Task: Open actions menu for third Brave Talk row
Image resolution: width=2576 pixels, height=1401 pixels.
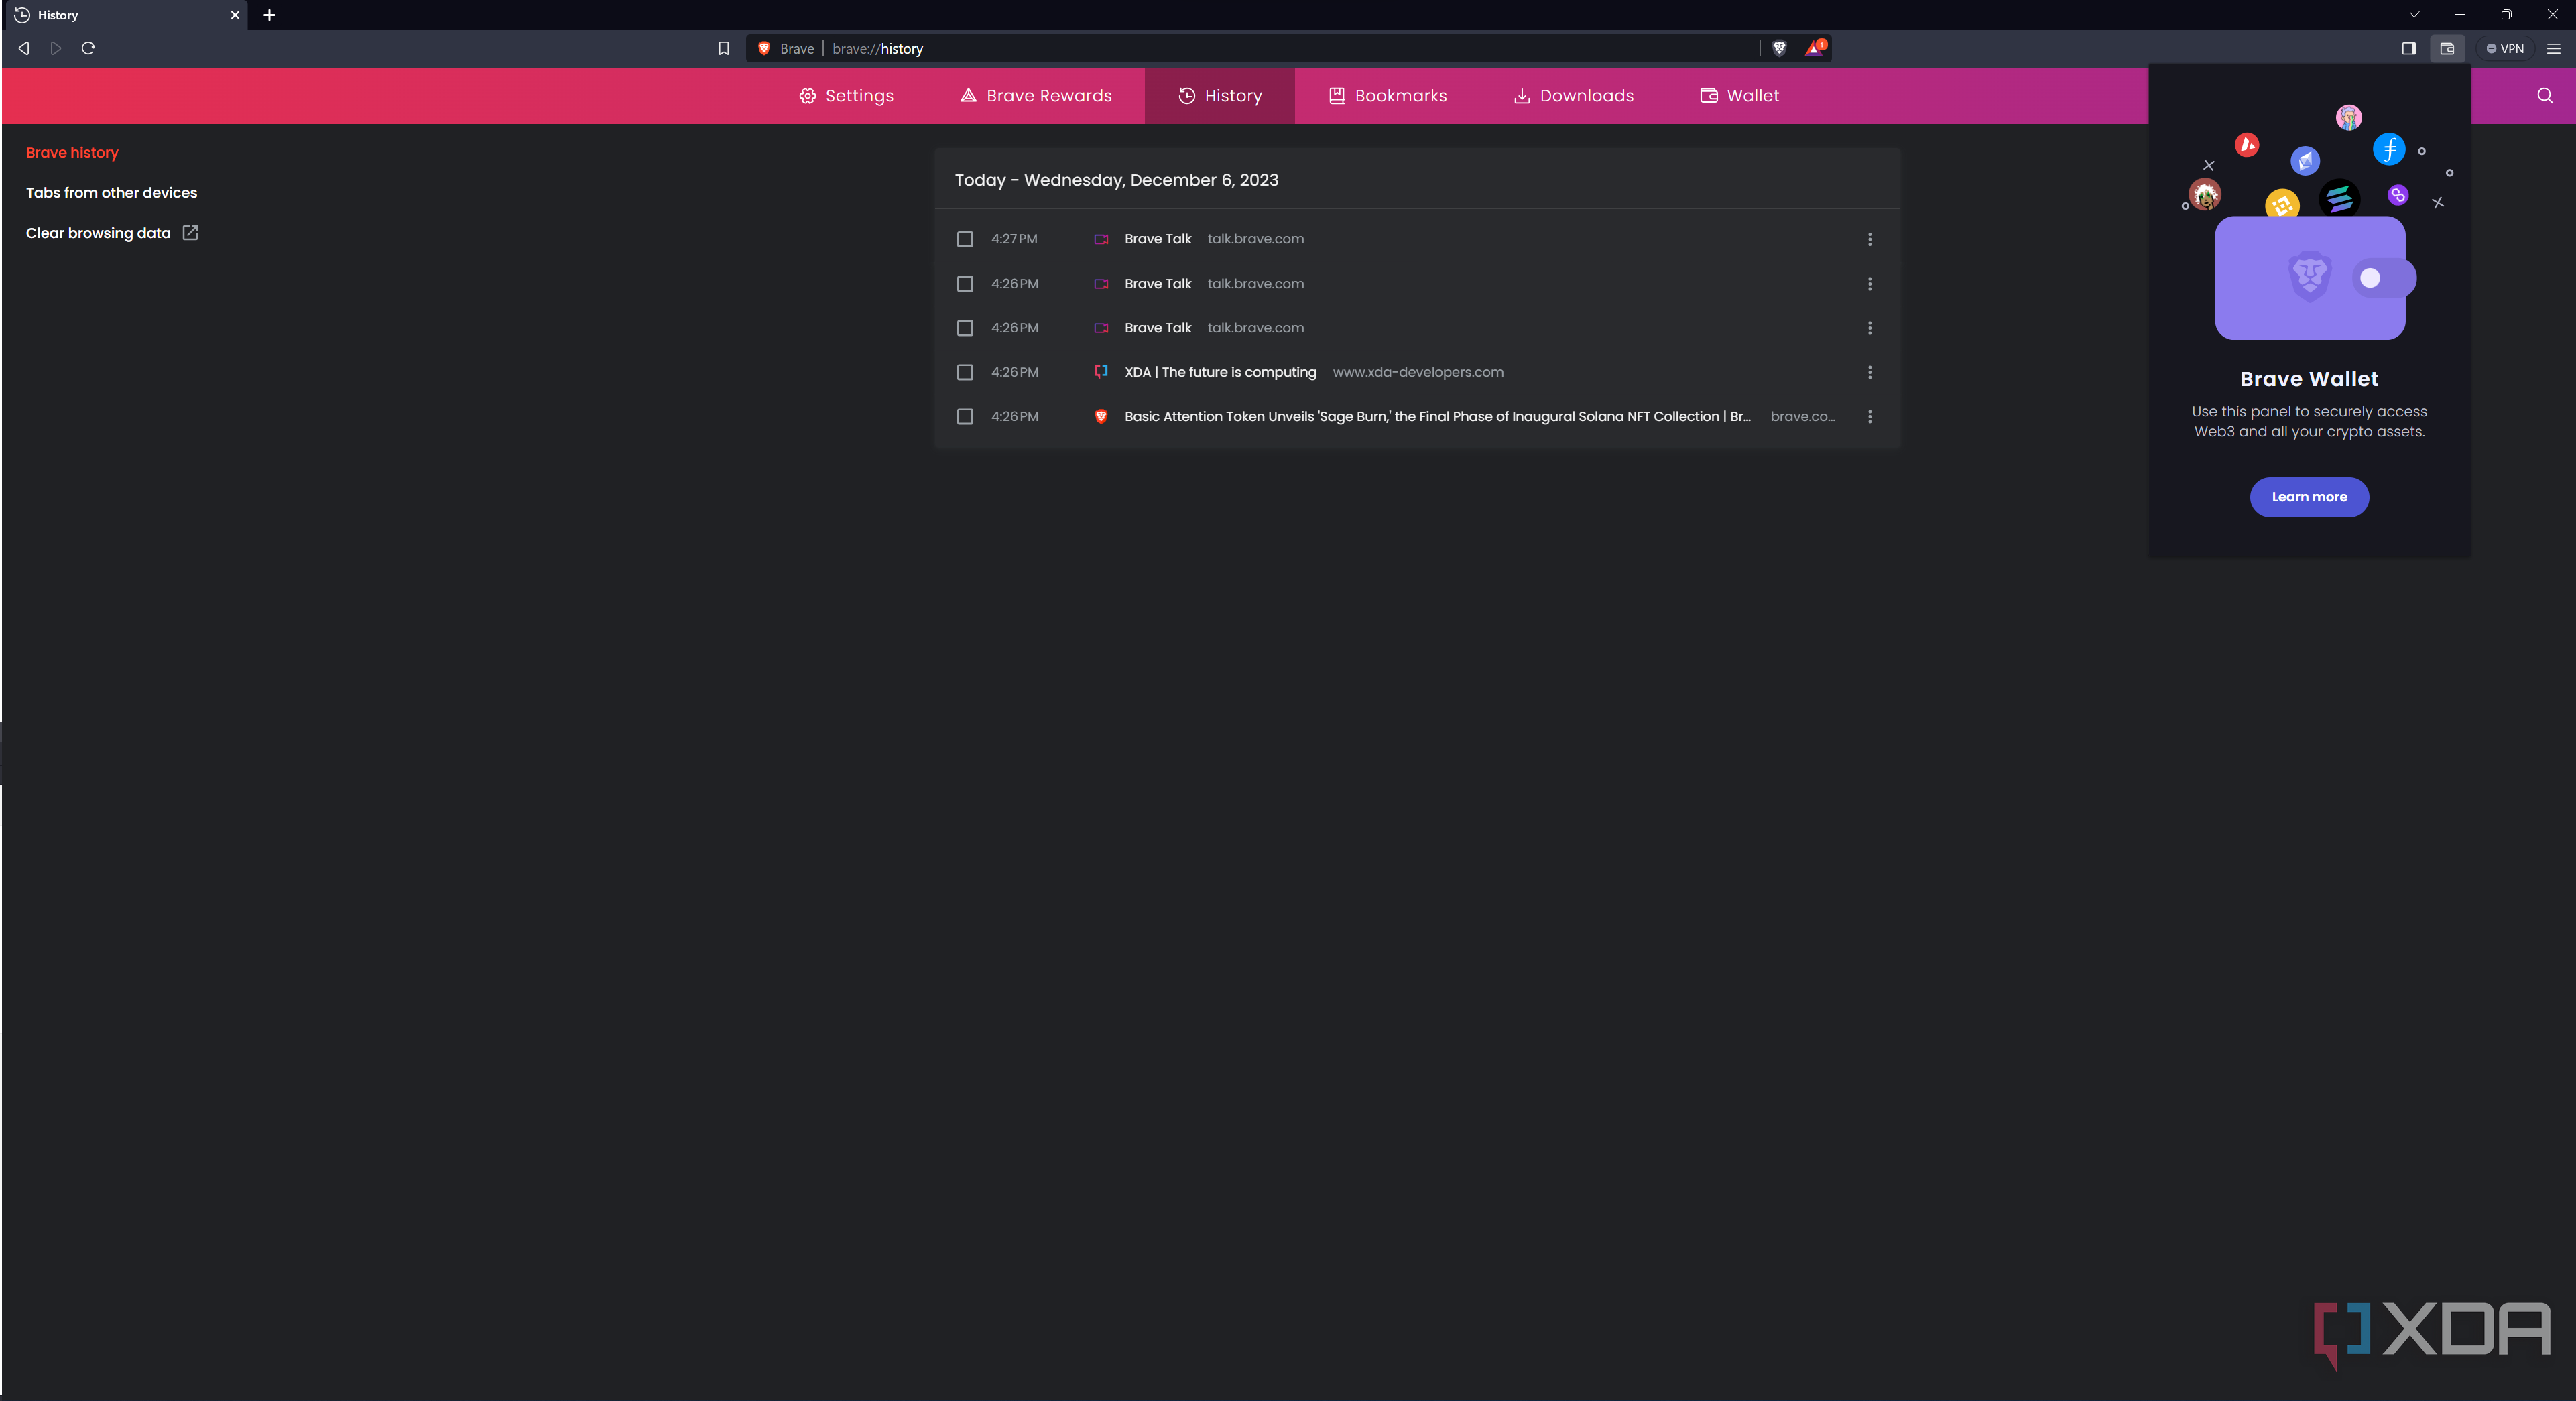Action: (1870, 328)
